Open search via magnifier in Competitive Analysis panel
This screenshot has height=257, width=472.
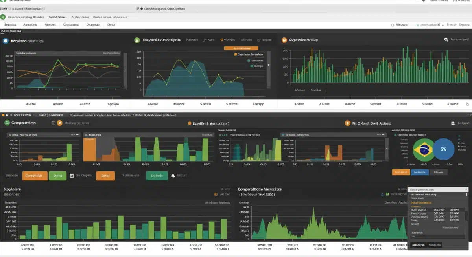point(446,40)
